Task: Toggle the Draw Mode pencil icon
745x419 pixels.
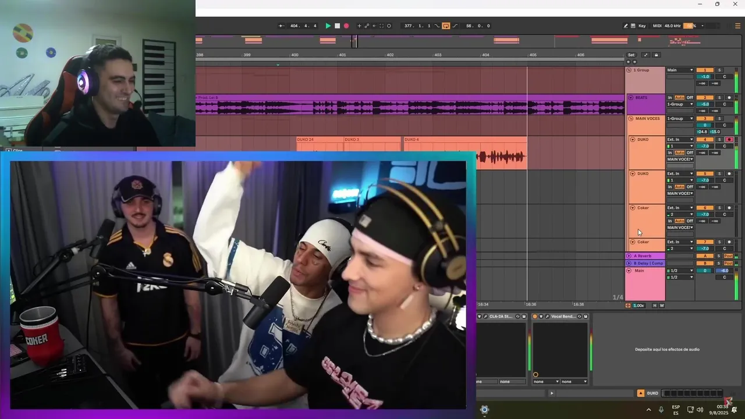Action: (626, 26)
